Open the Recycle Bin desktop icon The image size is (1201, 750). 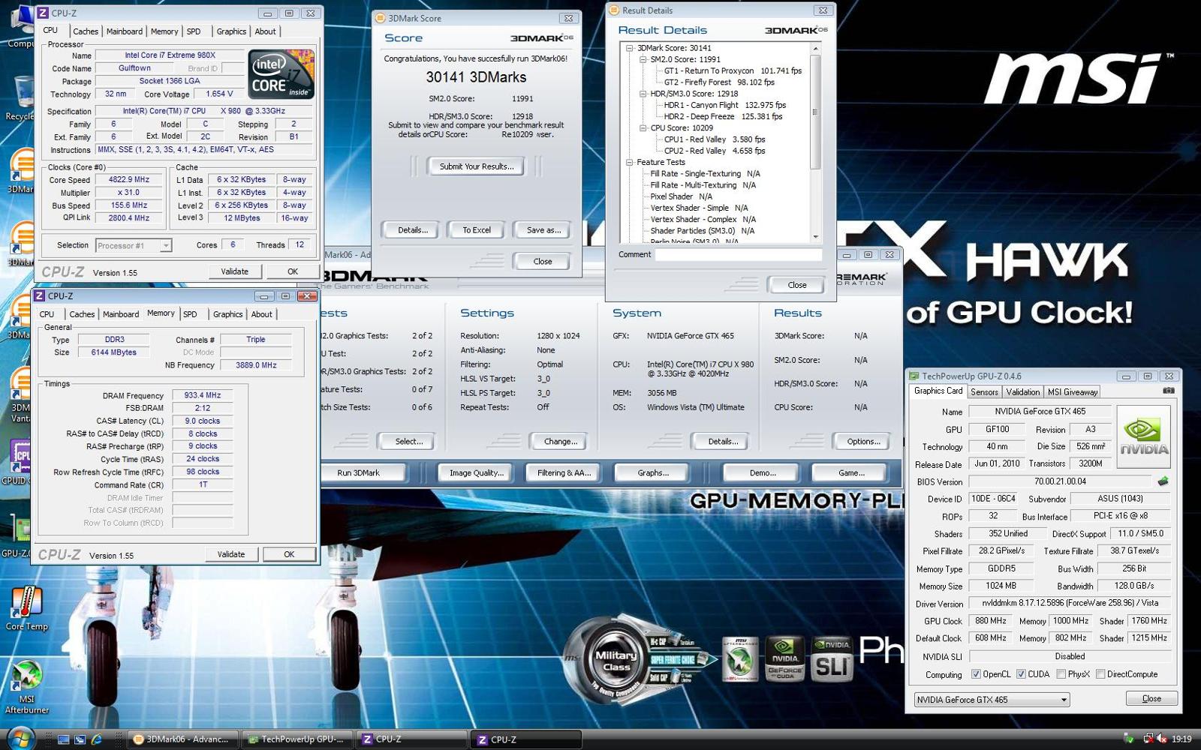[21, 97]
